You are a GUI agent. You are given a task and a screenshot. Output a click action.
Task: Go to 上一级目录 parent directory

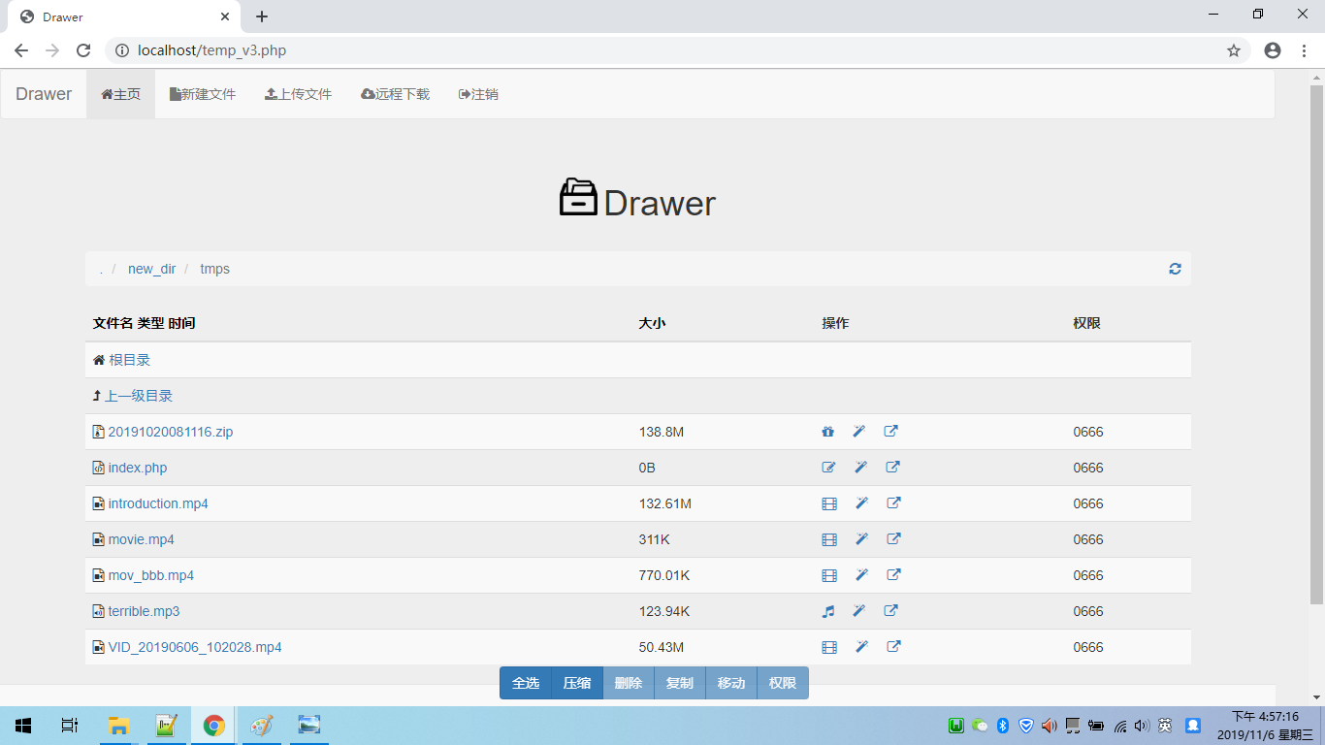[139, 396]
